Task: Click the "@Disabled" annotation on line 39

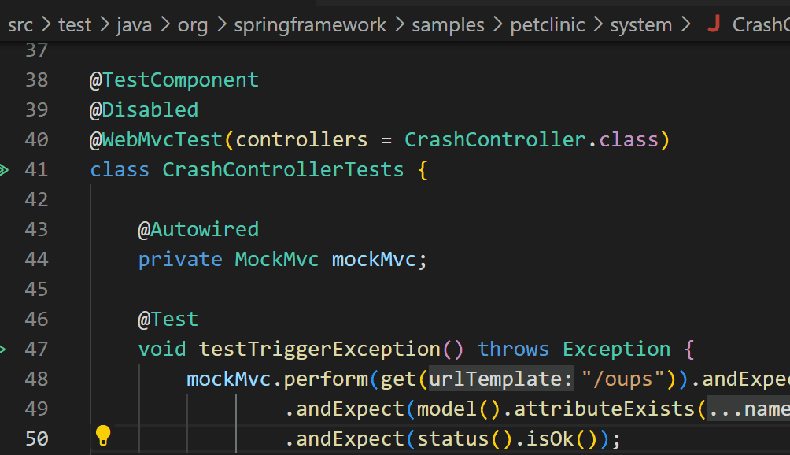Action: pyautogui.click(x=144, y=109)
